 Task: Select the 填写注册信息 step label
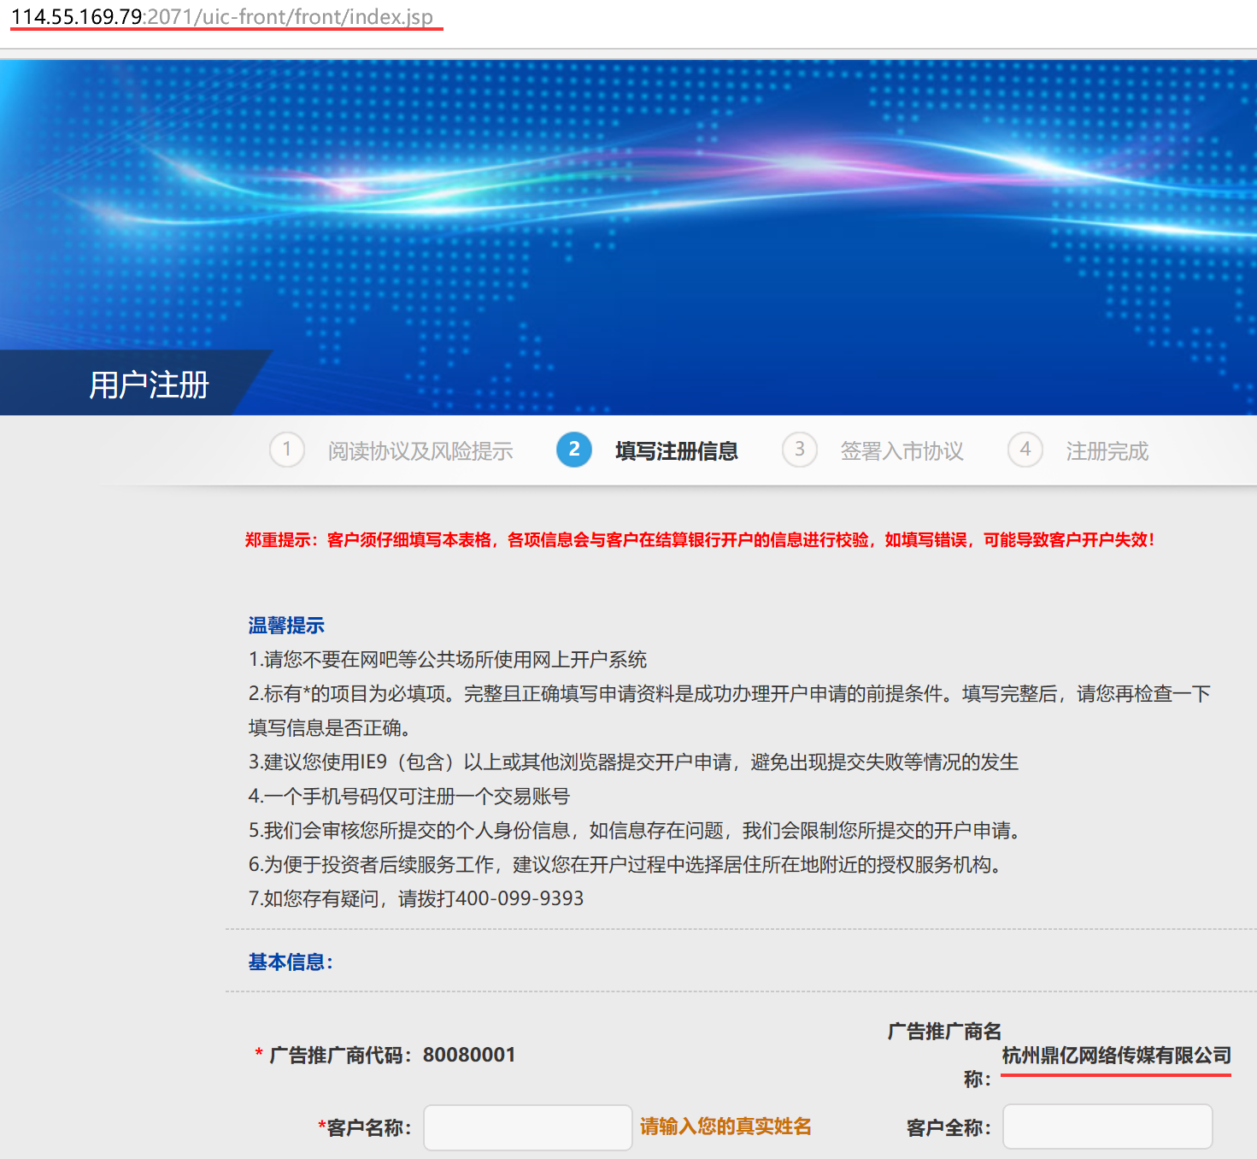click(x=676, y=451)
